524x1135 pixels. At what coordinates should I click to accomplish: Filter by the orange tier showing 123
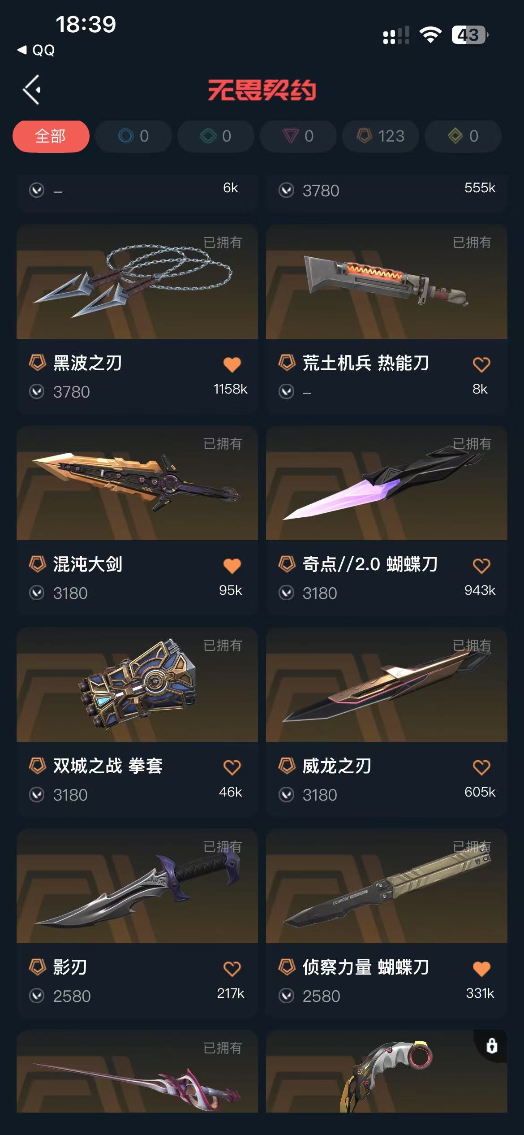click(381, 136)
